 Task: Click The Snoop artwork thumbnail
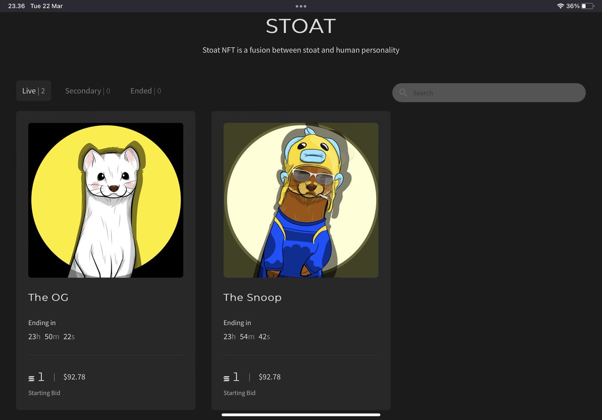coord(300,199)
